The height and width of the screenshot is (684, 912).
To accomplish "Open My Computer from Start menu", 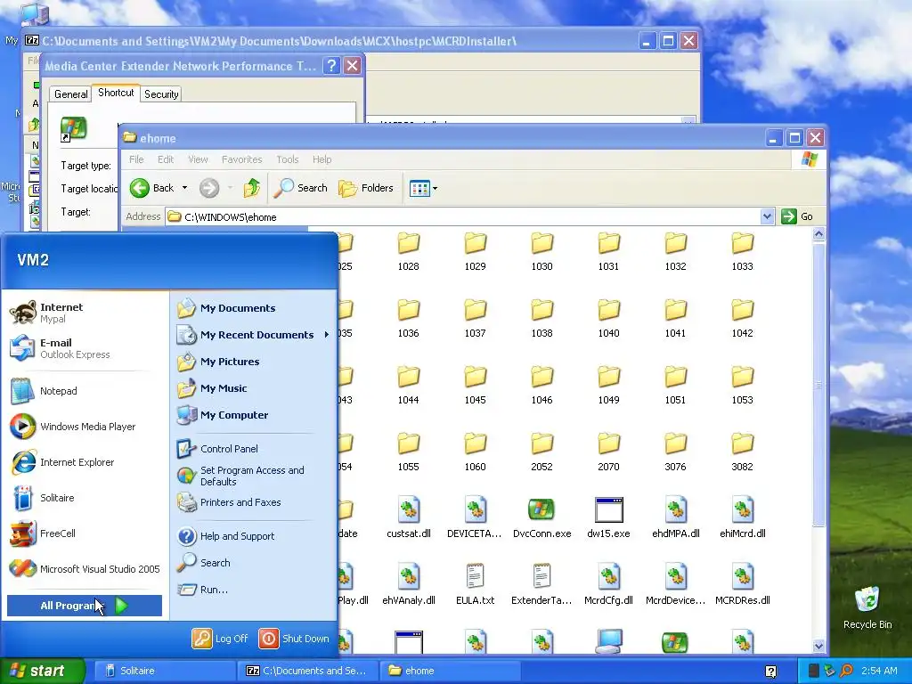I will coord(253,415).
